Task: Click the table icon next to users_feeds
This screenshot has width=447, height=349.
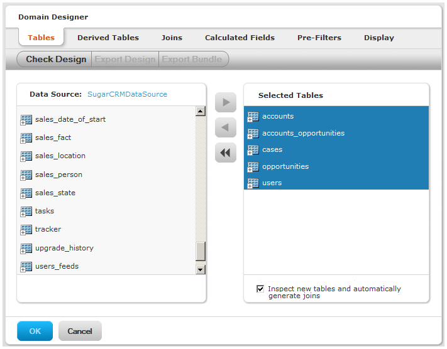Action: [26, 267]
